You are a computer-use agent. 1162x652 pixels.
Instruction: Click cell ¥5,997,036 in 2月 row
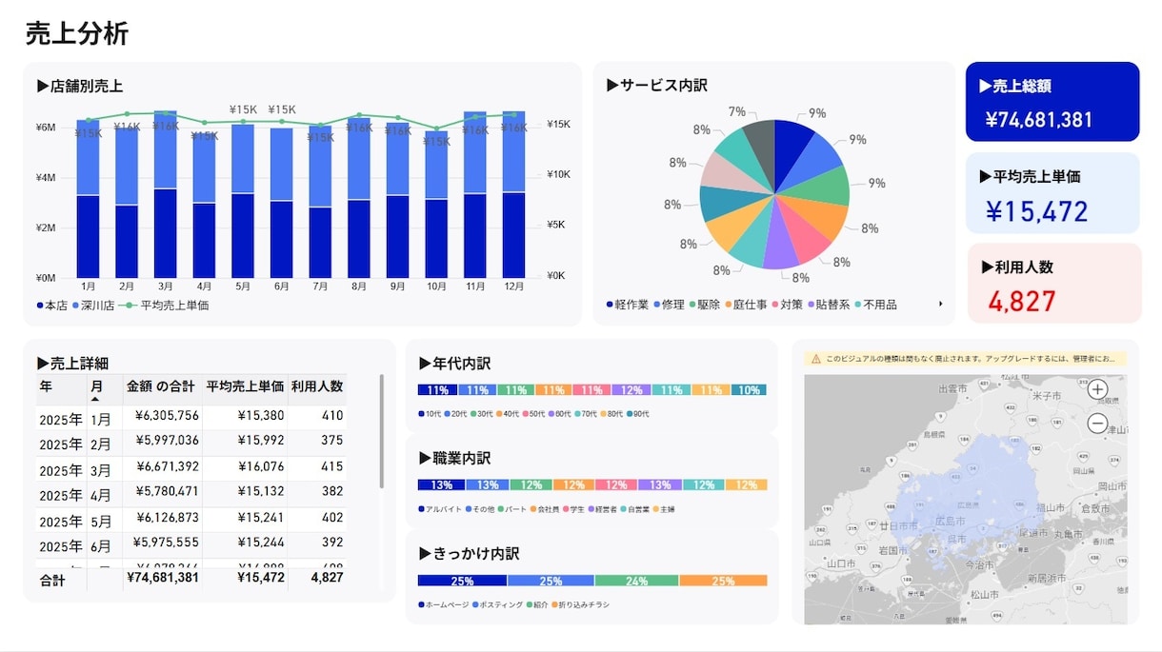167,440
